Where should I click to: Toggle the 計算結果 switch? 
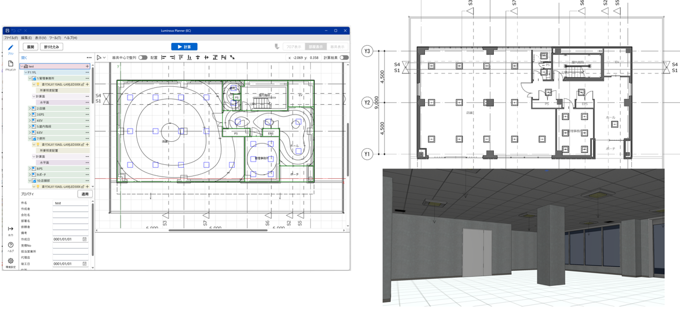pyautogui.click(x=344, y=58)
